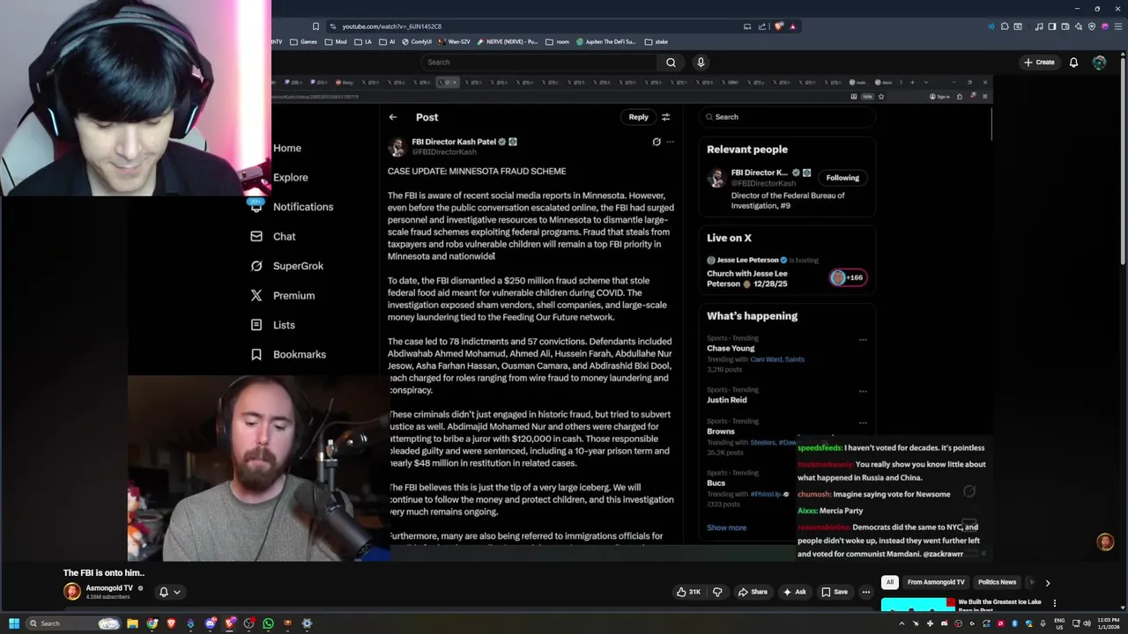Open Justin Reid trending topic
The height and width of the screenshot is (634, 1128).
pyautogui.click(x=727, y=400)
